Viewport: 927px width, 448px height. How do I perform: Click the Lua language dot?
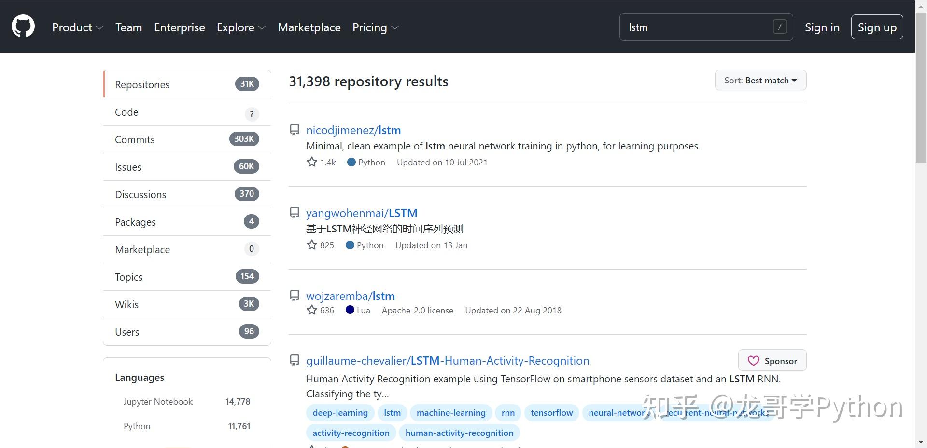click(x=350, y=310)
